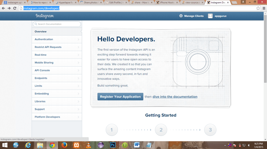The width and height of the screenshot is (267, 149).
Task: Switch to 'Edit Profile' browser tab
Action: [x=116, y=3]
